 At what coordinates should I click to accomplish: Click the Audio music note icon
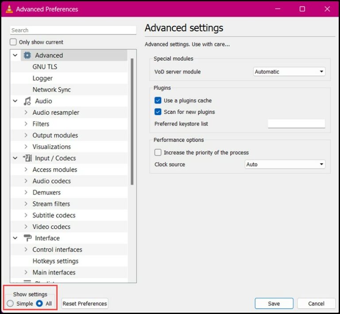(x=27, y=101)
